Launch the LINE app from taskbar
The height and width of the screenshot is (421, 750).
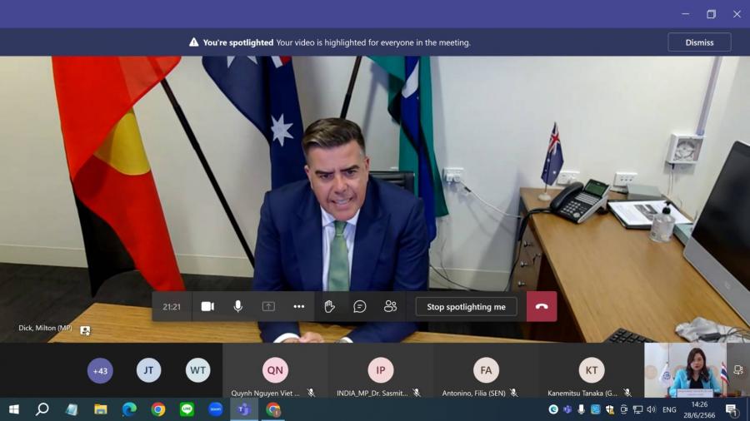click(x=187, y=409)
